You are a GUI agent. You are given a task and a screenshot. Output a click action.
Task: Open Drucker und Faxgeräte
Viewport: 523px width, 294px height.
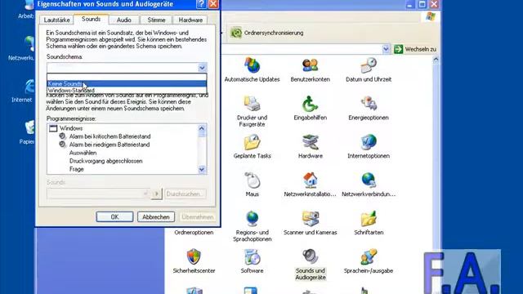pos(252,111)
